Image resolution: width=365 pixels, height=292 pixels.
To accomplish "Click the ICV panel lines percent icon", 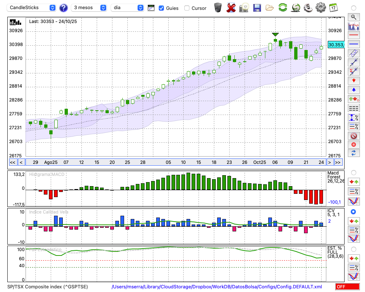I will [354, 230].
